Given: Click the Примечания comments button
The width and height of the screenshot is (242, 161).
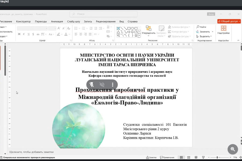Looking at the screenshot, I should [167, 158].
